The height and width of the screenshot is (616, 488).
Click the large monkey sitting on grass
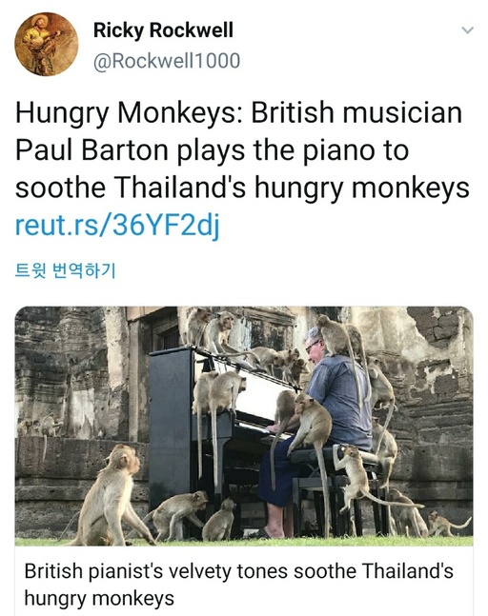pos(111,496)
